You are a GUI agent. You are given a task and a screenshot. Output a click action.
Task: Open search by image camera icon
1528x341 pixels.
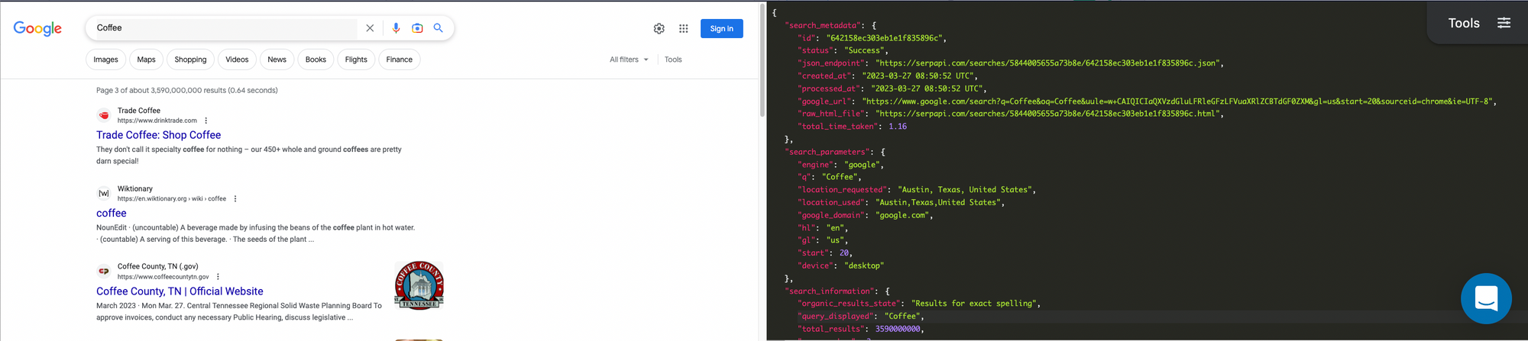click(417, 28)
